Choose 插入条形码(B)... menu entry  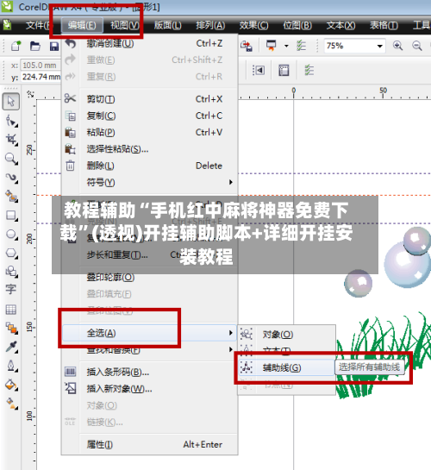[x=150, y=372]
